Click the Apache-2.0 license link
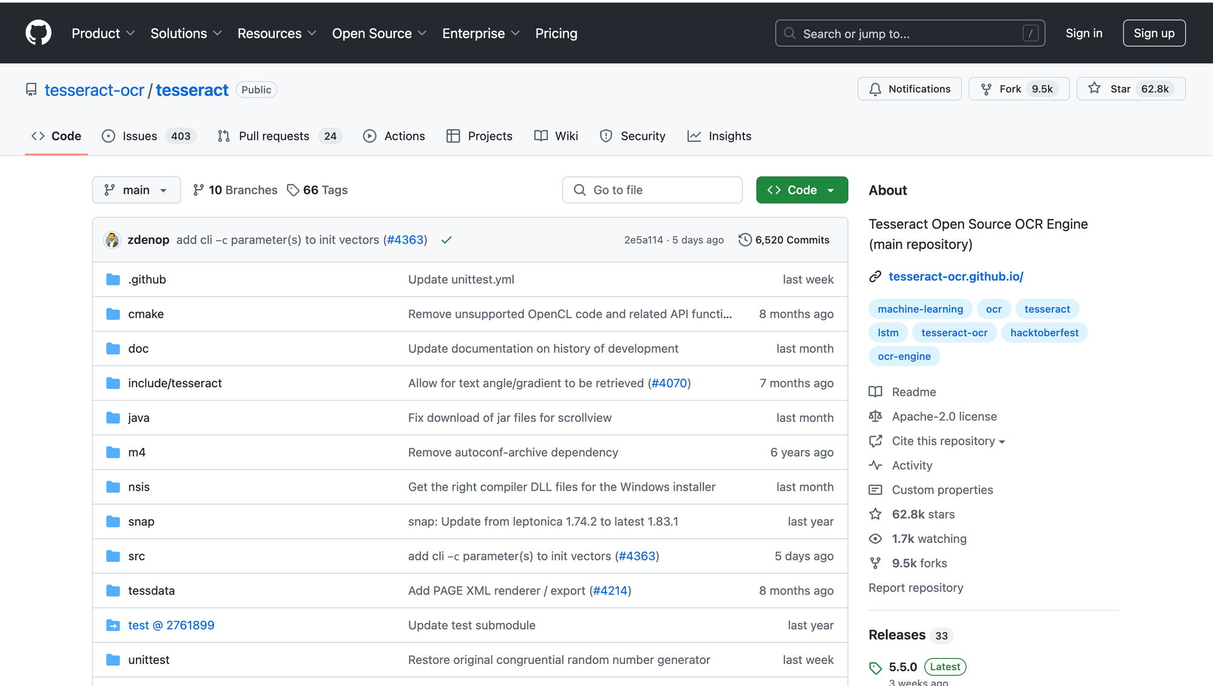 coord(944,416)
